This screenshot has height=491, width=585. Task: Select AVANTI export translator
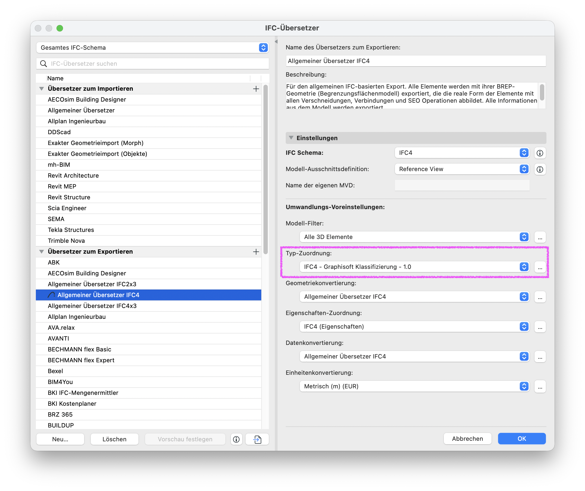(x=149, y=339)
